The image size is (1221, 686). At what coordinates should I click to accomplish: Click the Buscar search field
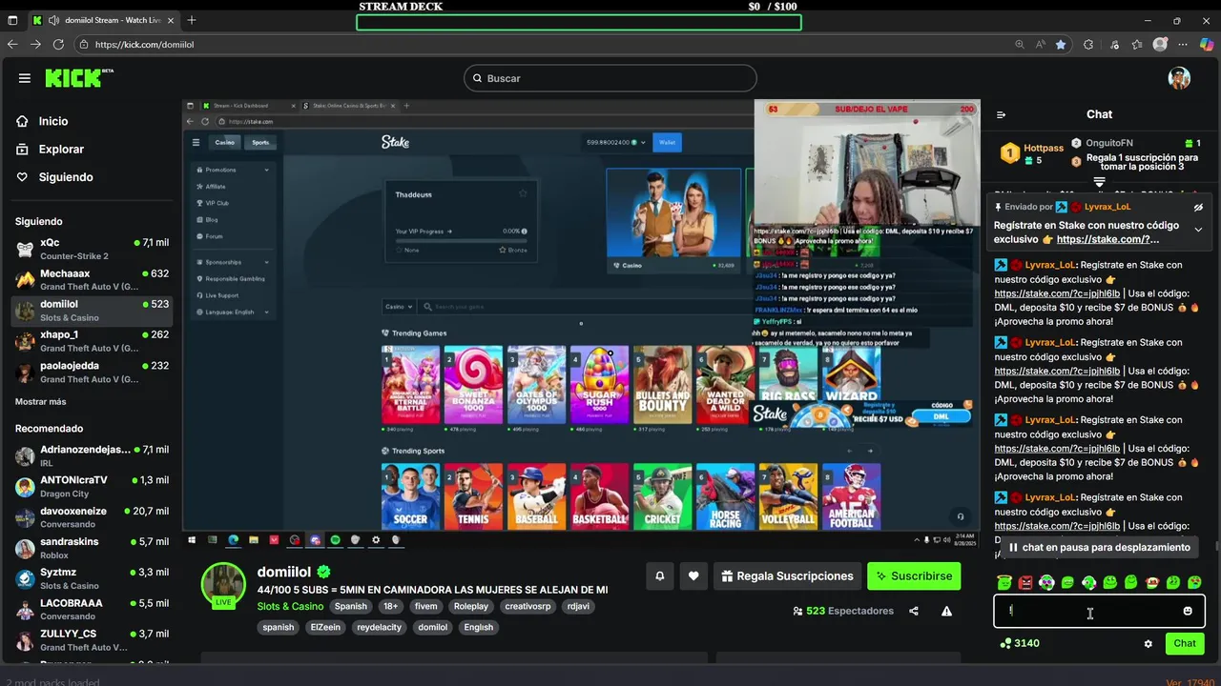pyautogui.click(x=610, y=78)
